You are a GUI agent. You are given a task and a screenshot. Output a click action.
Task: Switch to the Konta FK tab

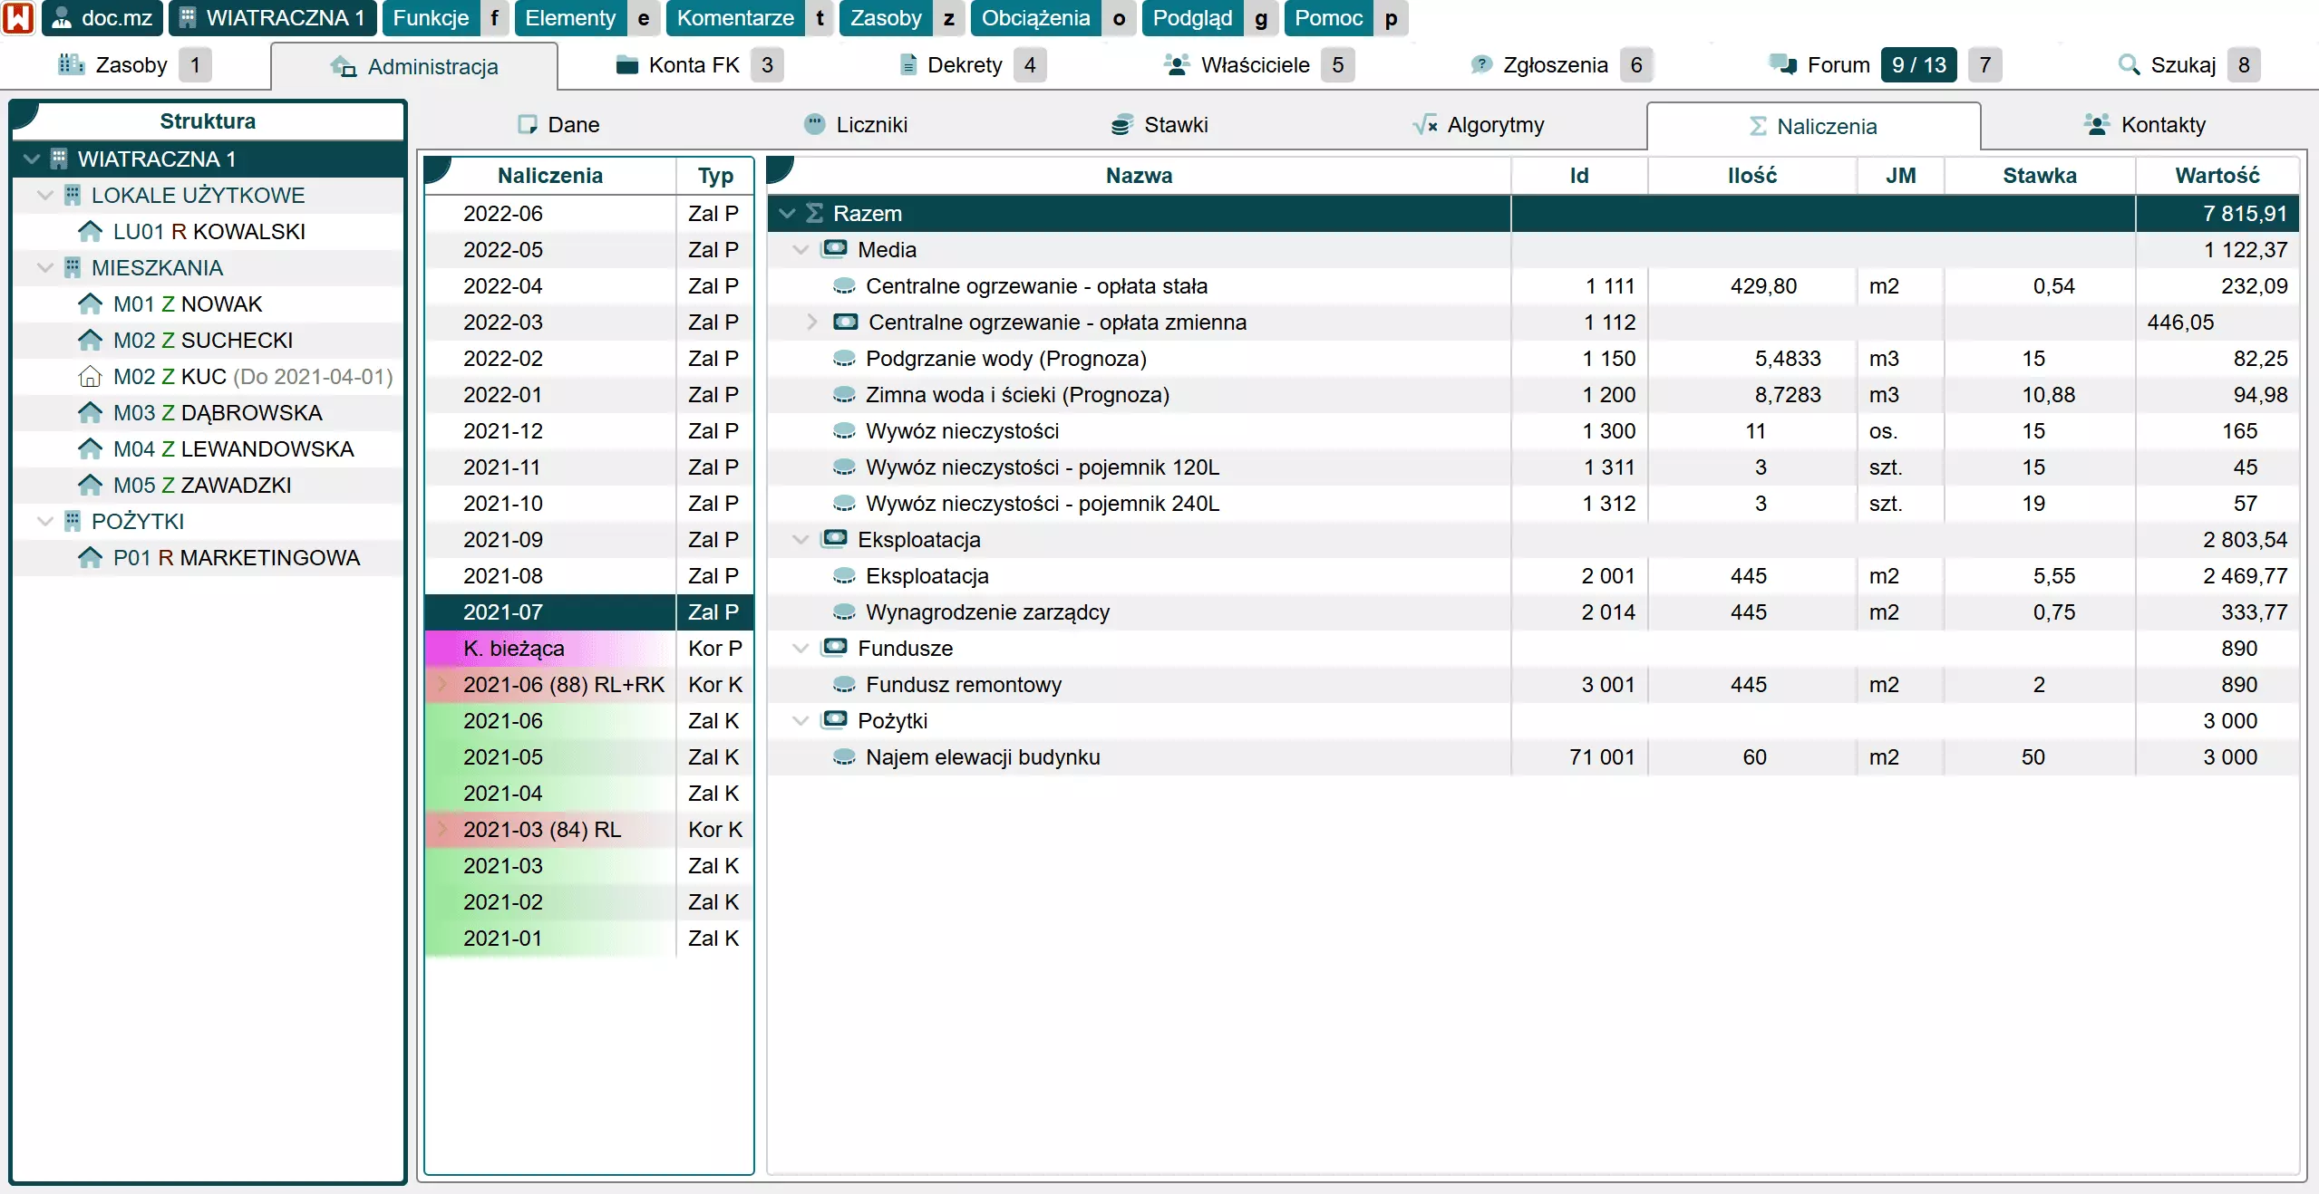pyautogui.click(x=698, y=65)
